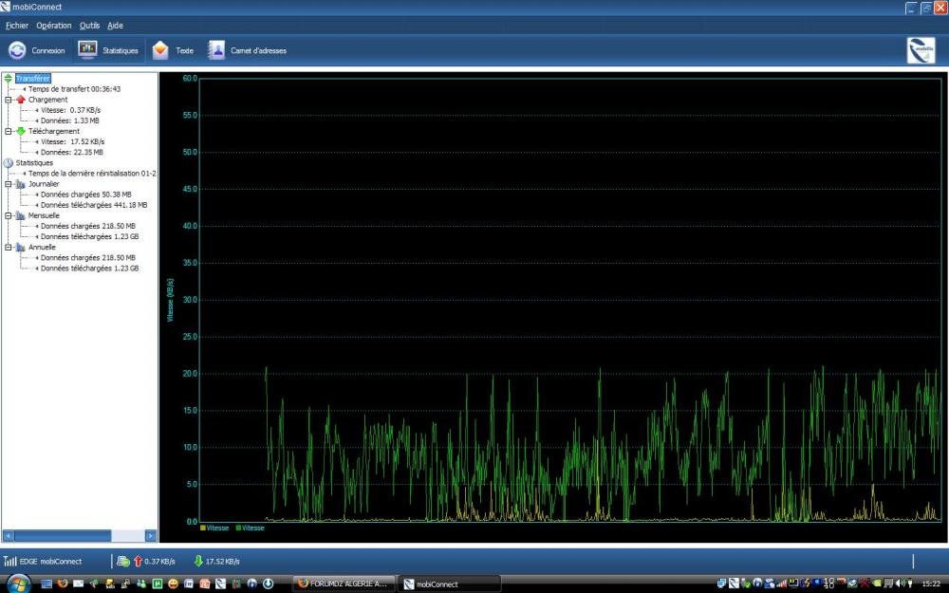Collapse the Annuelle statistics node
949x593 pixels.
[9, 247]
